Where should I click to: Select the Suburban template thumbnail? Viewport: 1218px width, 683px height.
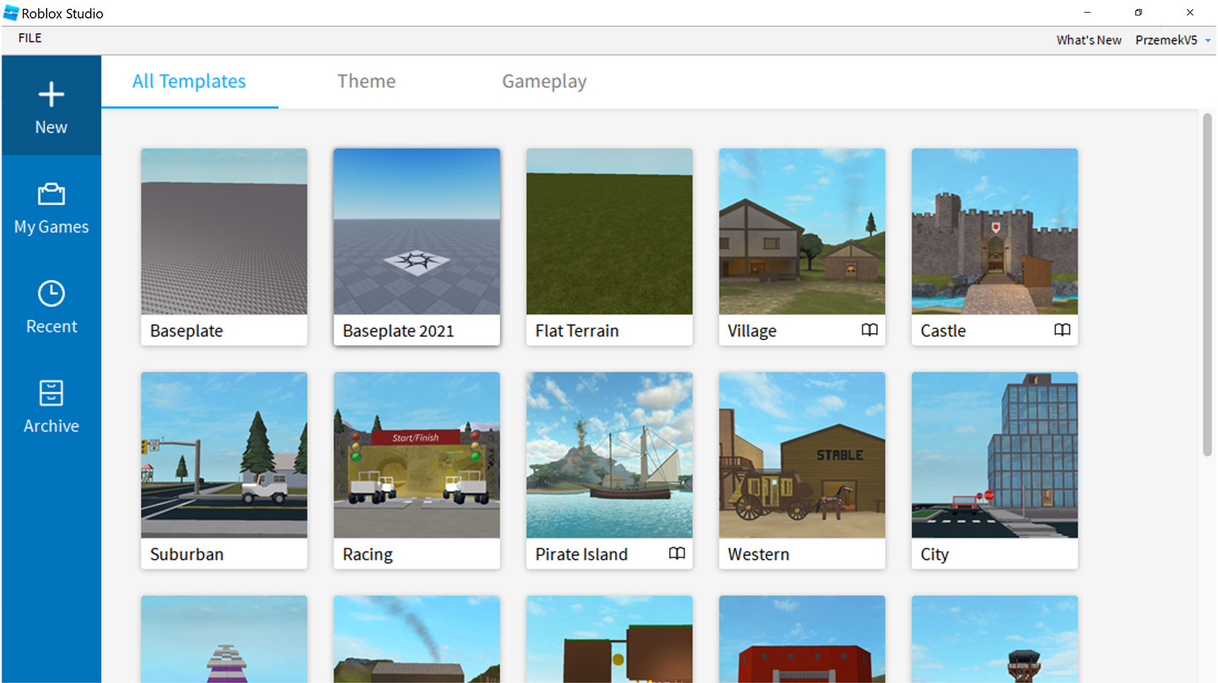[224, 454]
